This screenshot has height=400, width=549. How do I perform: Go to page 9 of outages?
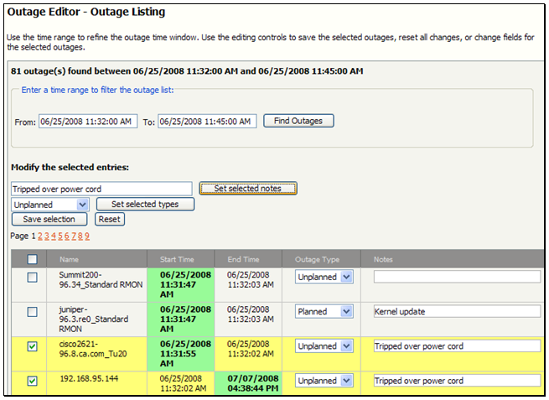pos(87,236)
